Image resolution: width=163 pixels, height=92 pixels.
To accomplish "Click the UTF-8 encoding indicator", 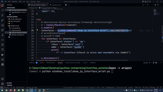I will click(x=98, y=87).
